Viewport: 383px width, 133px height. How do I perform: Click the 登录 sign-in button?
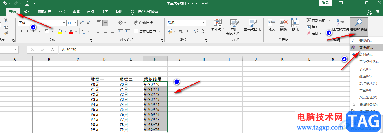point(325,3)
